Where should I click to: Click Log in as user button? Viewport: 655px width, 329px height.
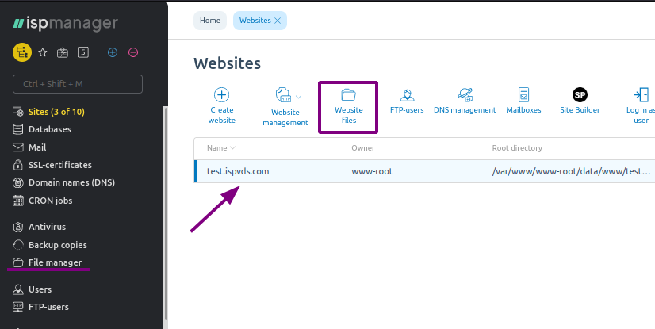[641, 105]
